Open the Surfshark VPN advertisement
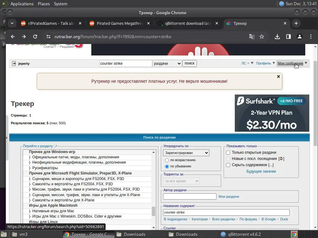The width and height of the screenshot is (318, 238). tap(272, 113)
